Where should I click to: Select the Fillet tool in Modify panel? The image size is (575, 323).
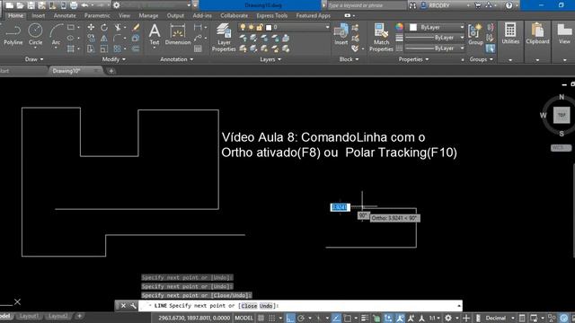click(118, 38)
